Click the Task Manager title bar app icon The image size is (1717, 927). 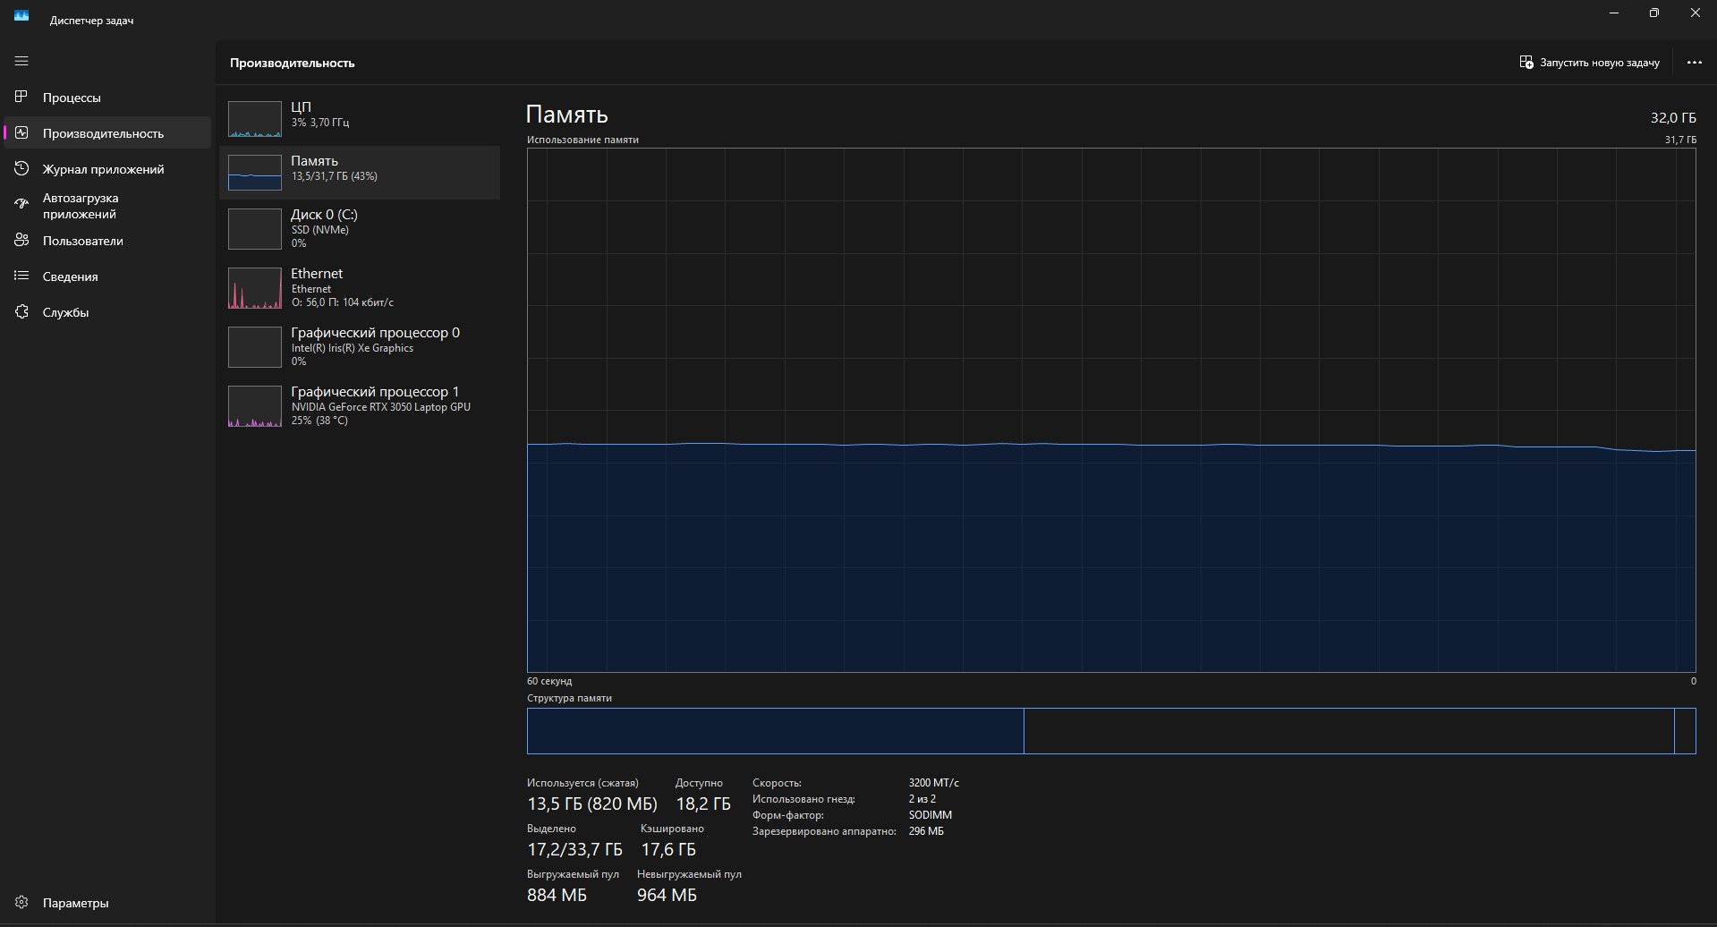[21, 15]
